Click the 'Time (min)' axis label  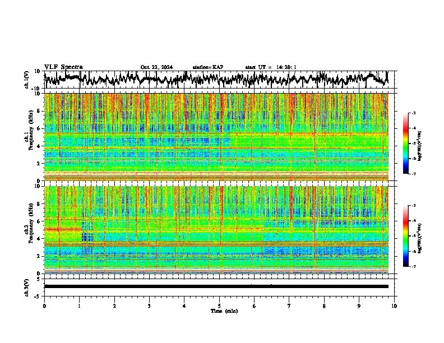click(224, 311)
